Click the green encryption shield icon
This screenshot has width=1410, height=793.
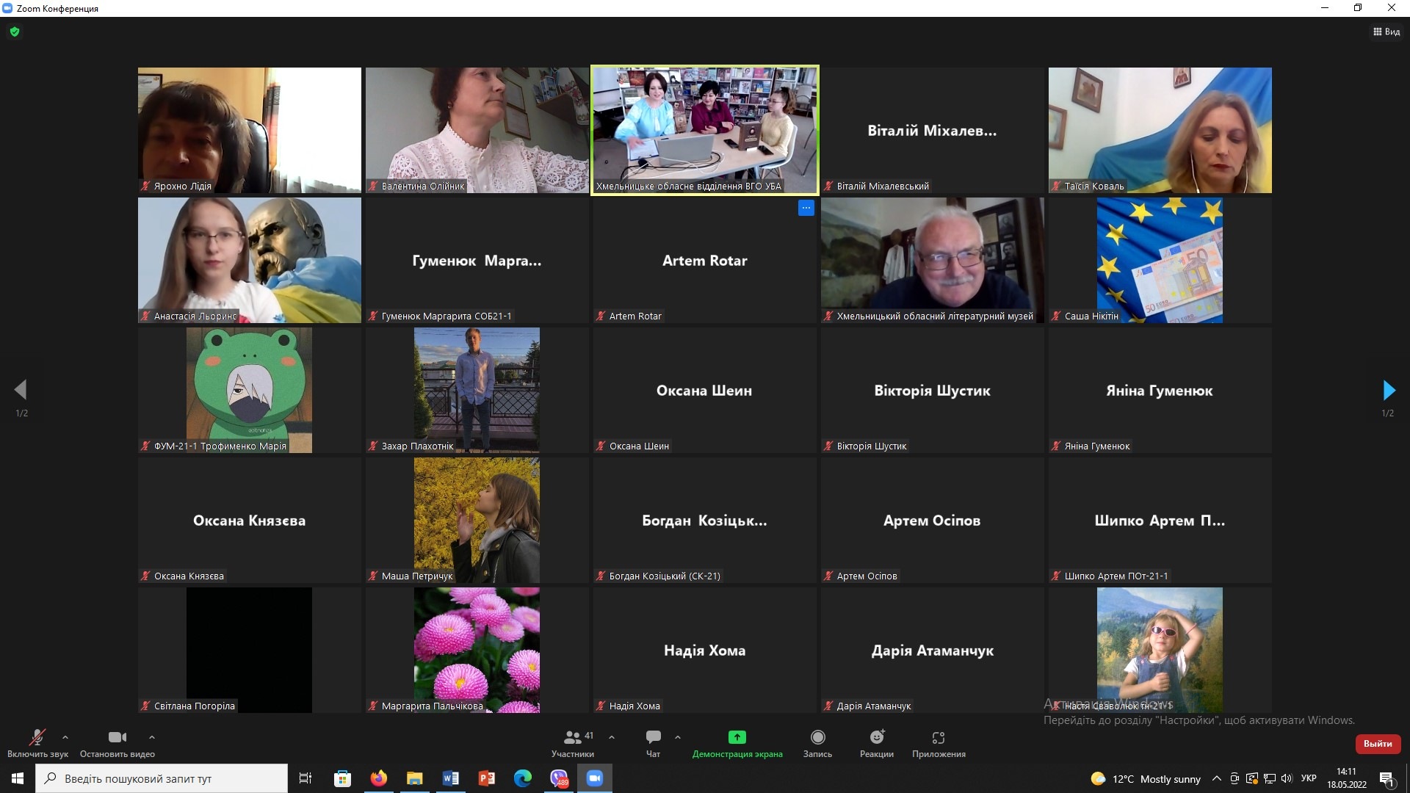(x=15, y=32)
